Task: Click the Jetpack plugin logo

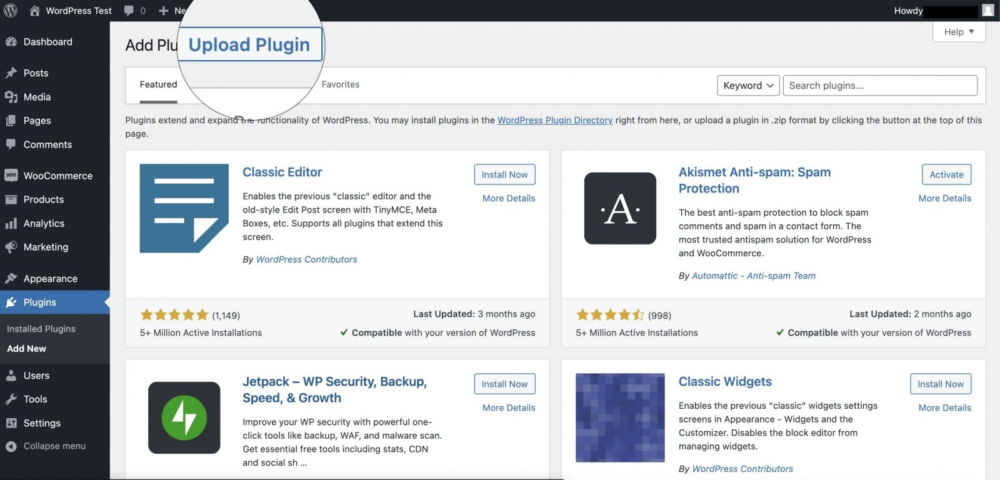Action: click(x=184, y=417)
